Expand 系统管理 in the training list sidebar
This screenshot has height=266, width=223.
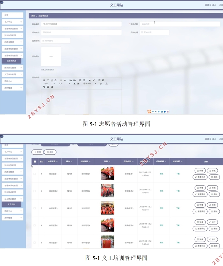pos(12,218)
